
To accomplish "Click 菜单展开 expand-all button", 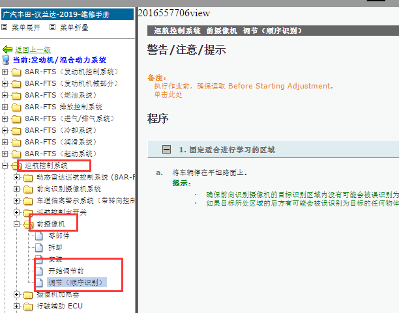I will pos(26,27).
